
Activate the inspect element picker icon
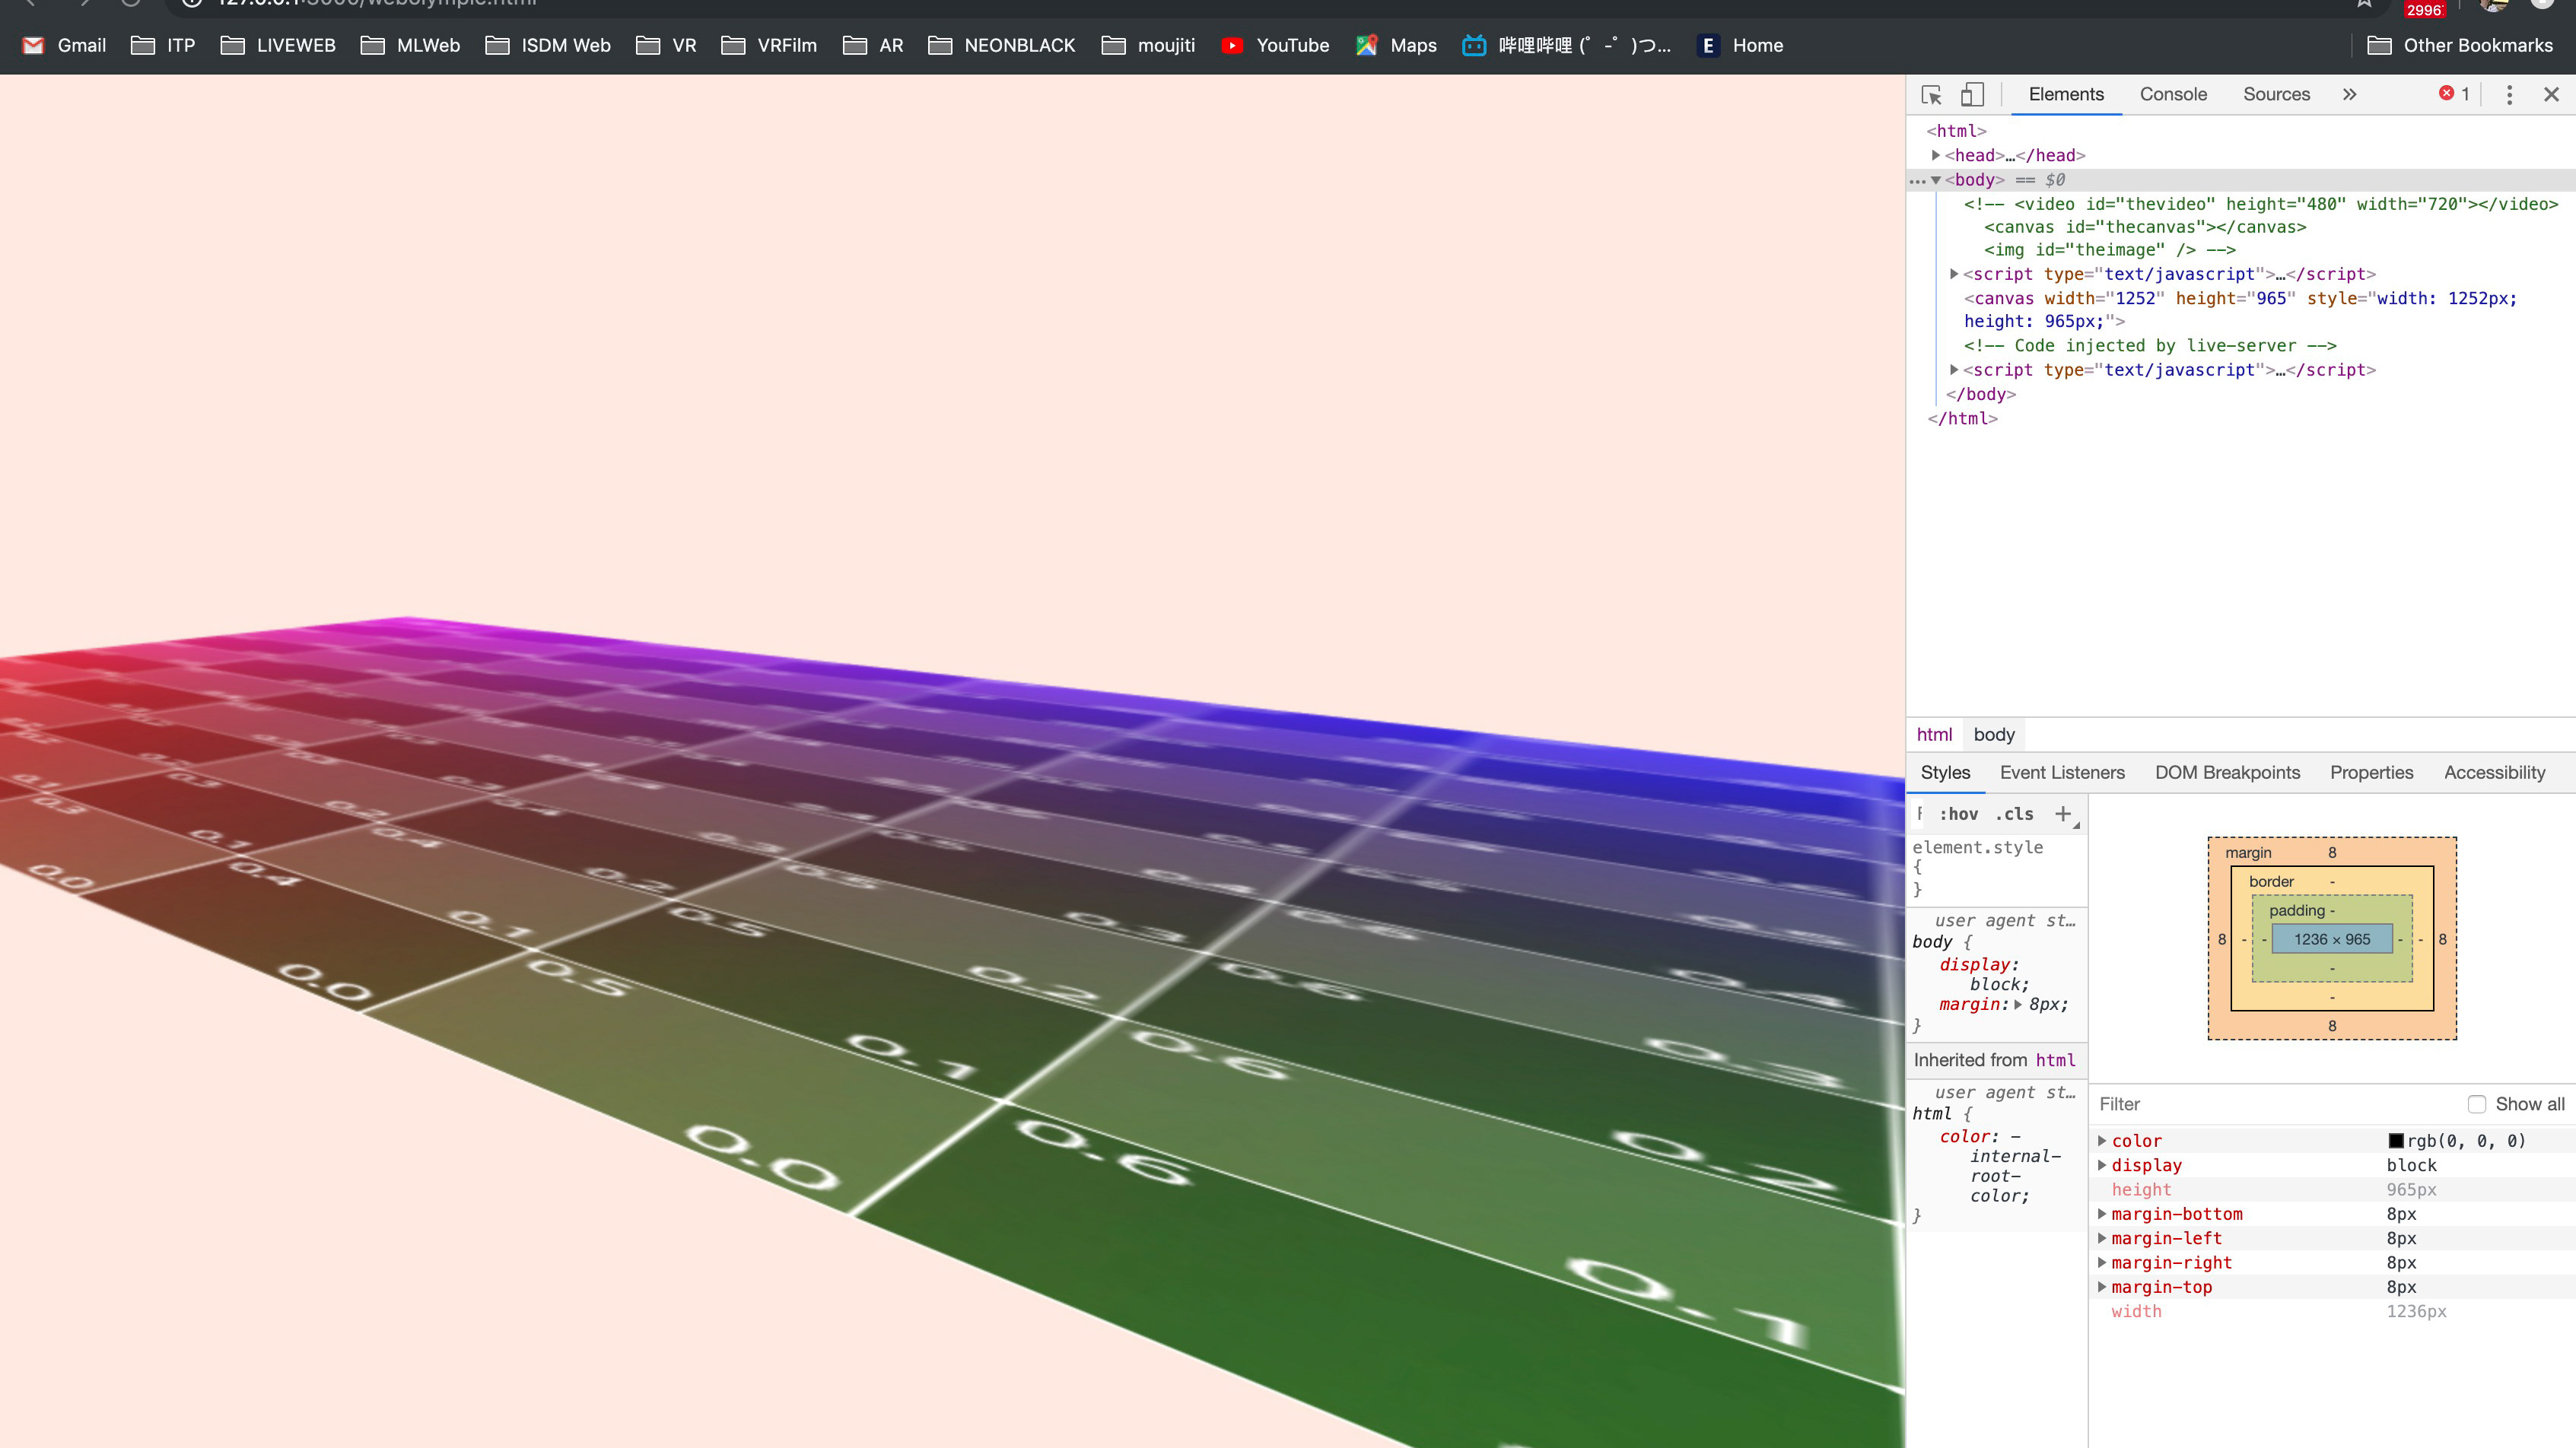point(1931,94)
